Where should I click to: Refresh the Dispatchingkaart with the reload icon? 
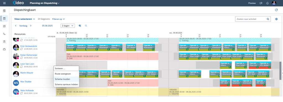coord(276,10)
